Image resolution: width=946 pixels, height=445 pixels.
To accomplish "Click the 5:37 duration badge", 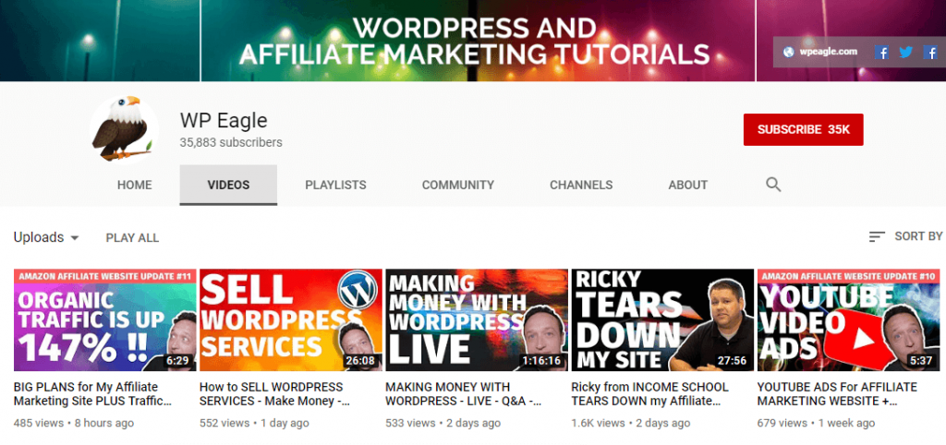I will (923, 361).
